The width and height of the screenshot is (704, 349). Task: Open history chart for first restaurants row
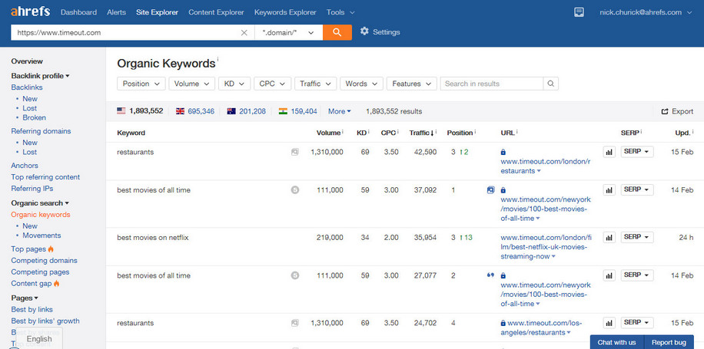609,153
